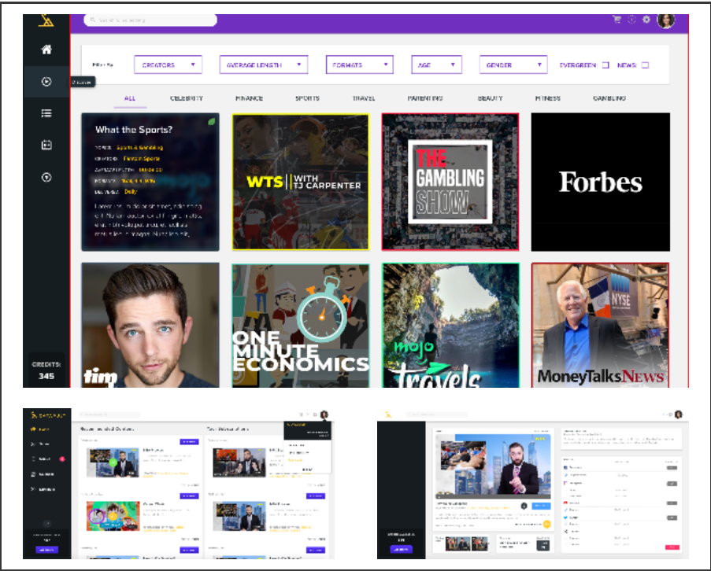Go to the Home icon in sidebar
The width and height of the screenshot is (711, 571).
click(46, 50)
